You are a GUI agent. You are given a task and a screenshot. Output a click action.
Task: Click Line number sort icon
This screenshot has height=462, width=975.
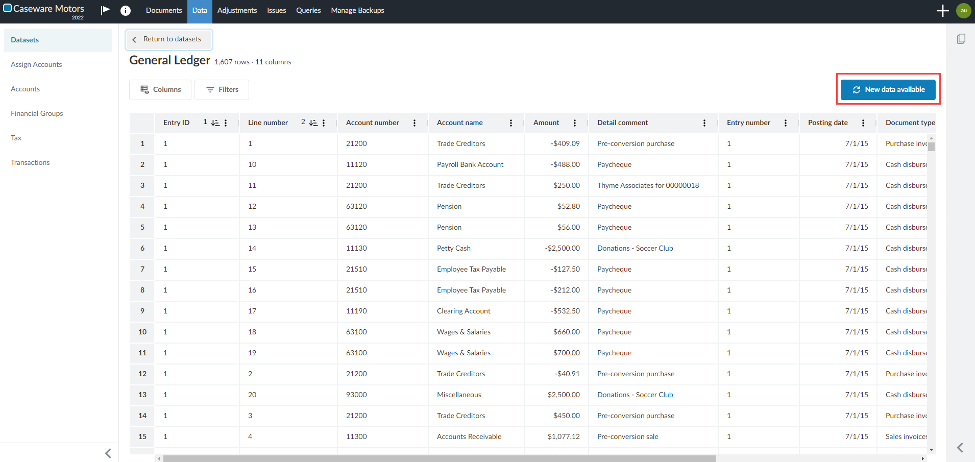click(313, 123)
